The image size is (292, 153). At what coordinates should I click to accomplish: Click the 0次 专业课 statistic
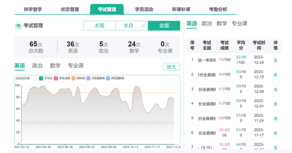(x=165, y=47)
